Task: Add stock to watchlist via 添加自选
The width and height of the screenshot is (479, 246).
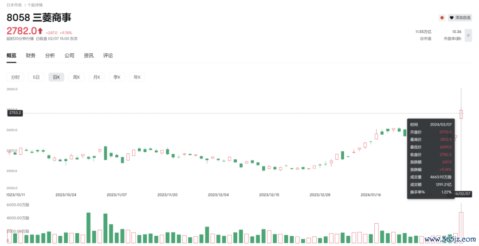Action: point(460,18)
